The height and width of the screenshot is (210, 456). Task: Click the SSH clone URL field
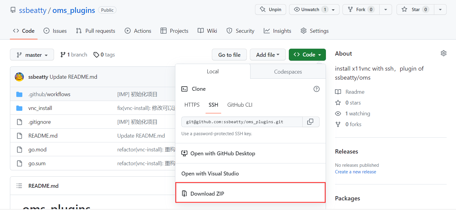point(242,122)
